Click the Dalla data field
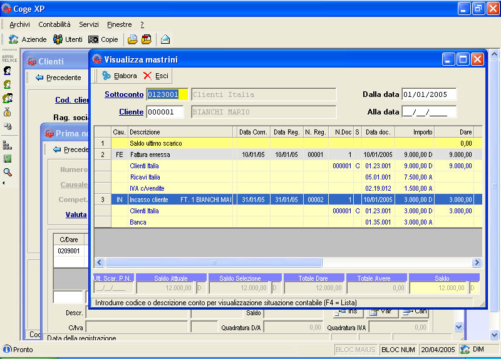 429,94
